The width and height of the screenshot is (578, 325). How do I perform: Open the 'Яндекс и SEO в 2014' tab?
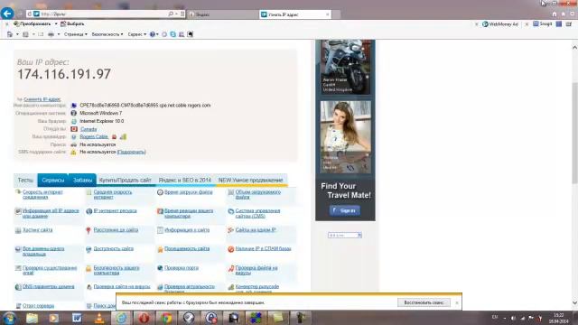[184, 181]
